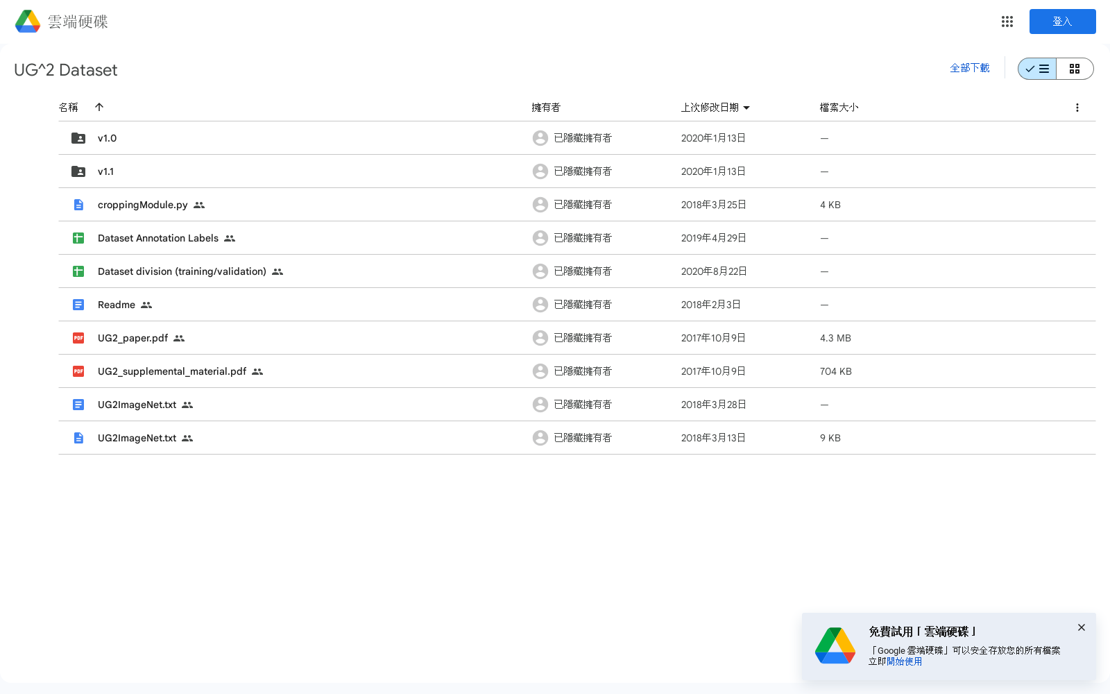Close the free trial promo popup
Image resolution: width=1110 pixels, height=694 pixels.
coord(1081,627)
